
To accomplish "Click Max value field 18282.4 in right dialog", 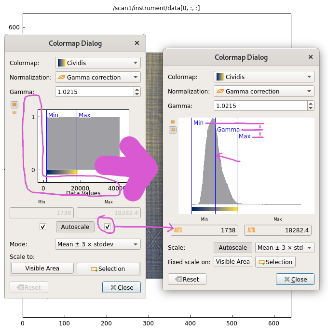I will pyautogui.click(x=278, y=230).
